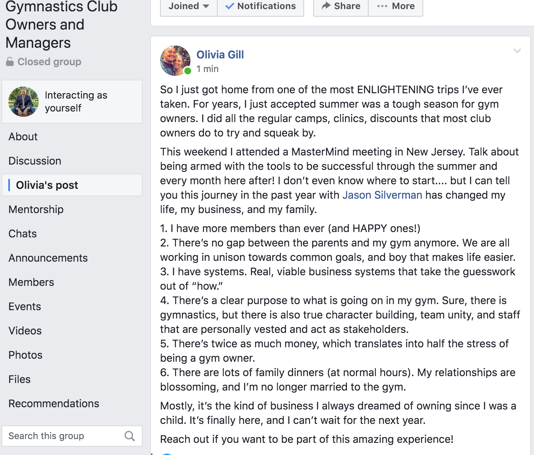Click Olivia Gill's profile picture
Screen dimensions: 534x455
tap(175, 61)
